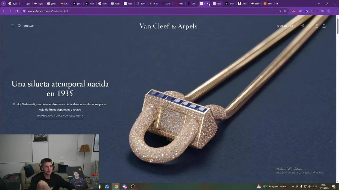
Task: Open the Outlook icon in taskbar
Action: pyautogui.click(x=107, y=187)
